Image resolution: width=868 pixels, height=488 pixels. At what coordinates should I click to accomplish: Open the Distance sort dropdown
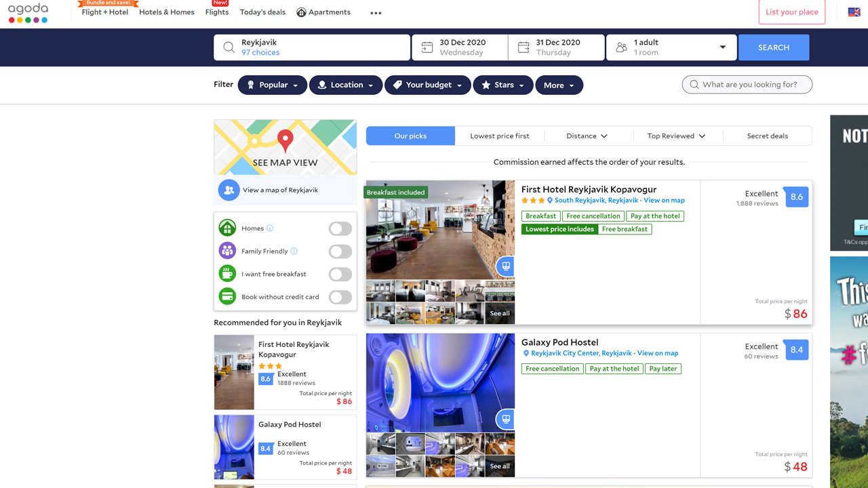(x=587, y=136)
